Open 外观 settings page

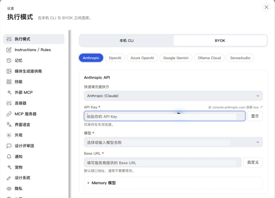click(x=34, y=135)
